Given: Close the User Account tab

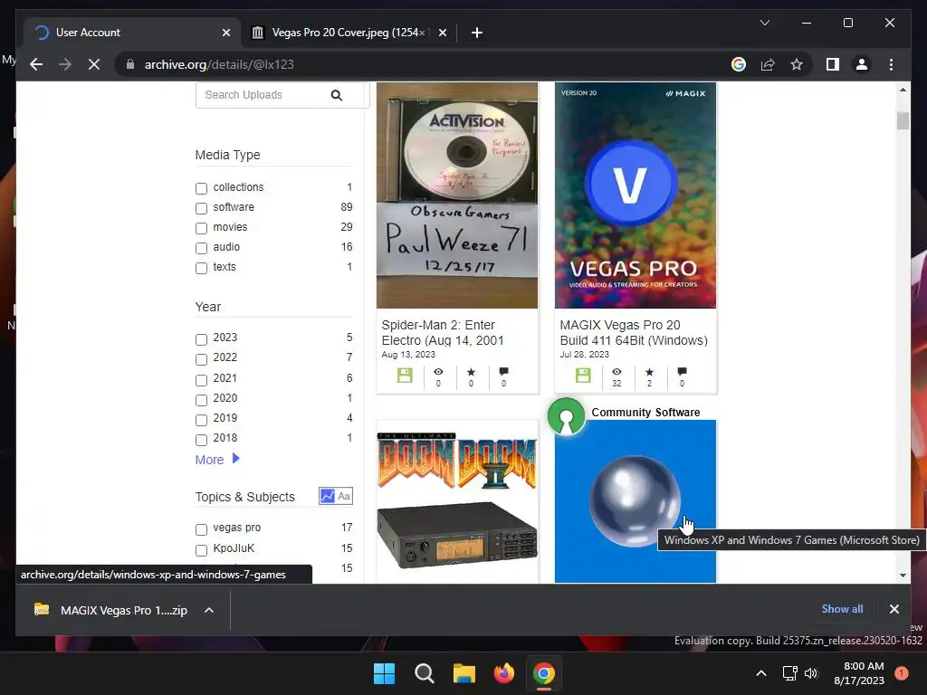Looking at the screenshot, I should click(x=225, y=33).
